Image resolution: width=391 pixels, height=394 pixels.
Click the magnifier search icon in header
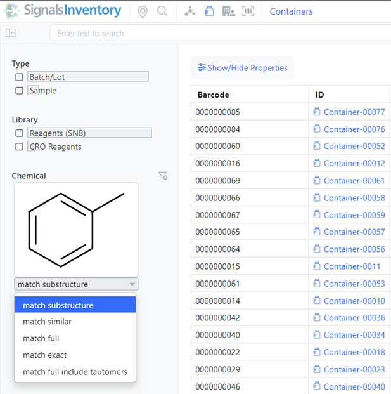(162, 11)
